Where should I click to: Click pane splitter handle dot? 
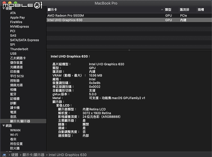point(129,50)
